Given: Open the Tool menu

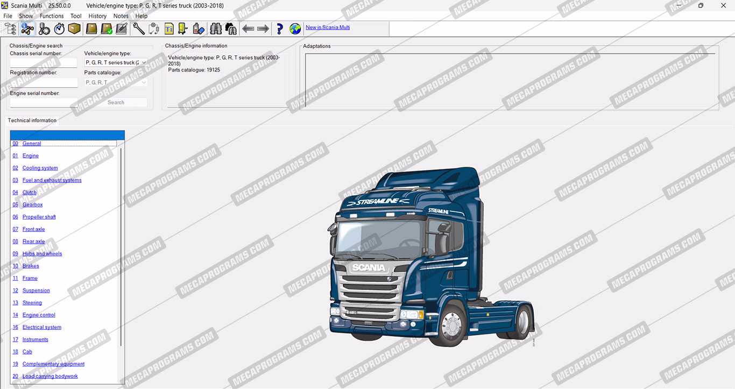Looking at the screenshot, I should [76, 16].
